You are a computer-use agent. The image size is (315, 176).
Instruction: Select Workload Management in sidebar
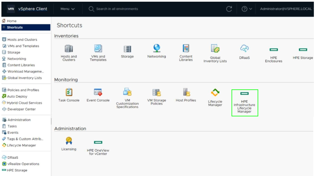(x=26, y=71)
